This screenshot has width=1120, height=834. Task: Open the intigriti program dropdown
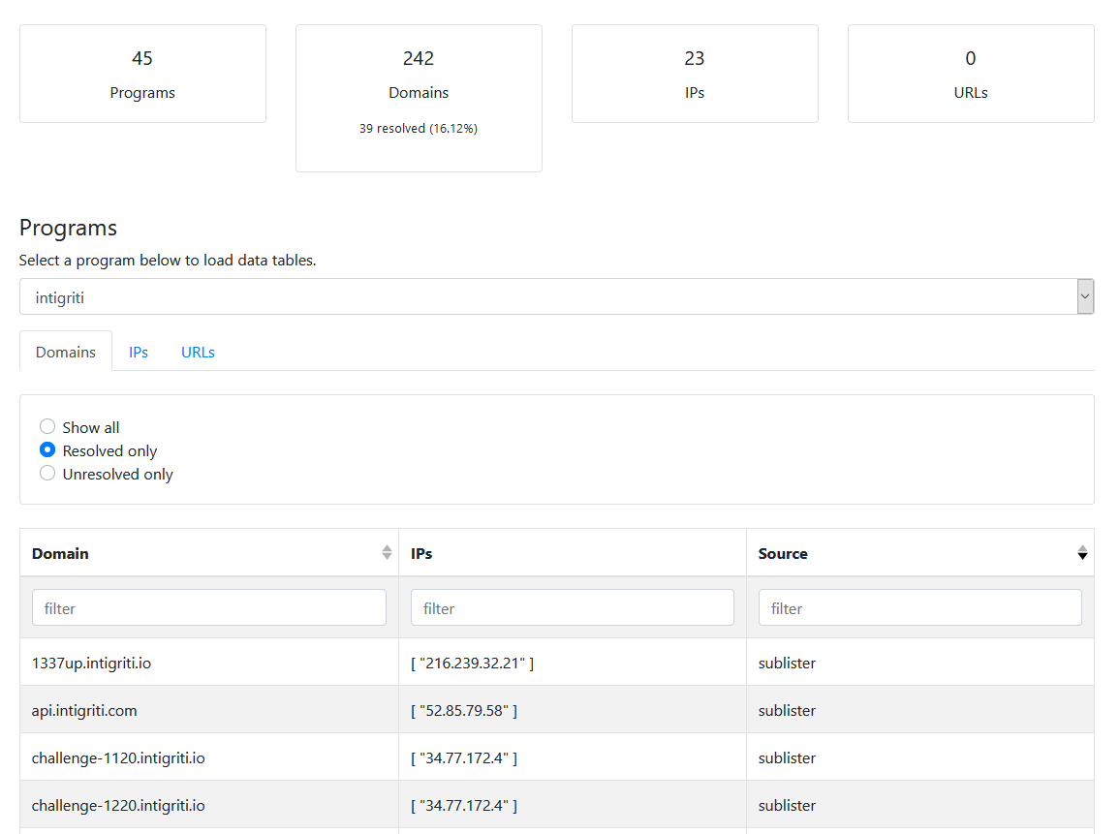[x=556, y=297]
